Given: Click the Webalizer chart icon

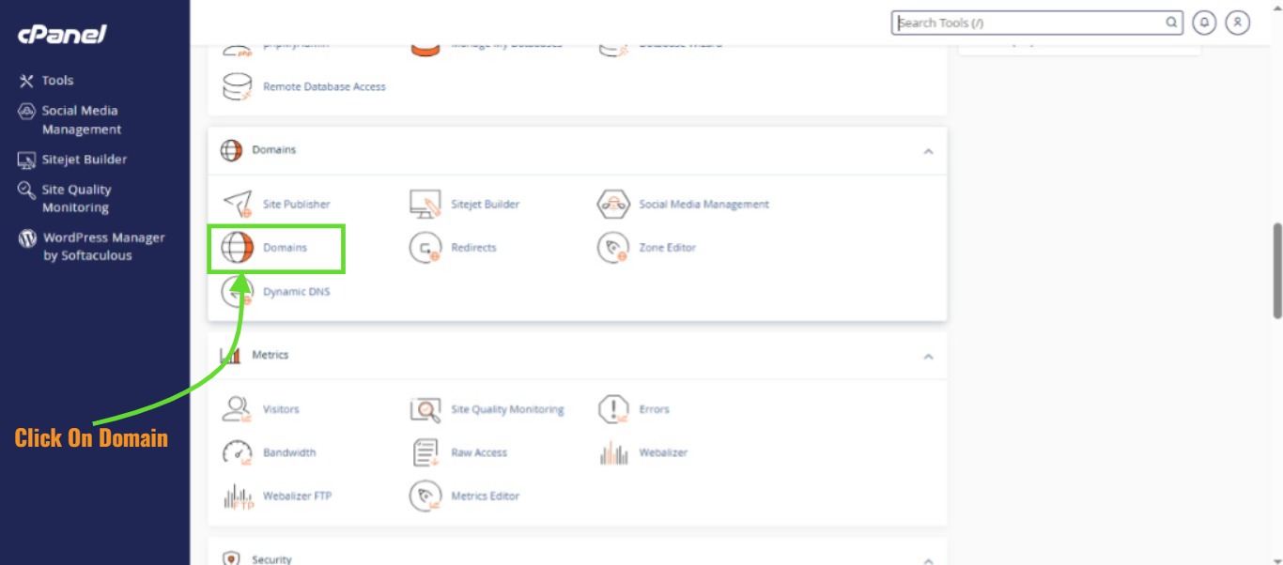Looking at the screenshot, I should tap(613, 452).
